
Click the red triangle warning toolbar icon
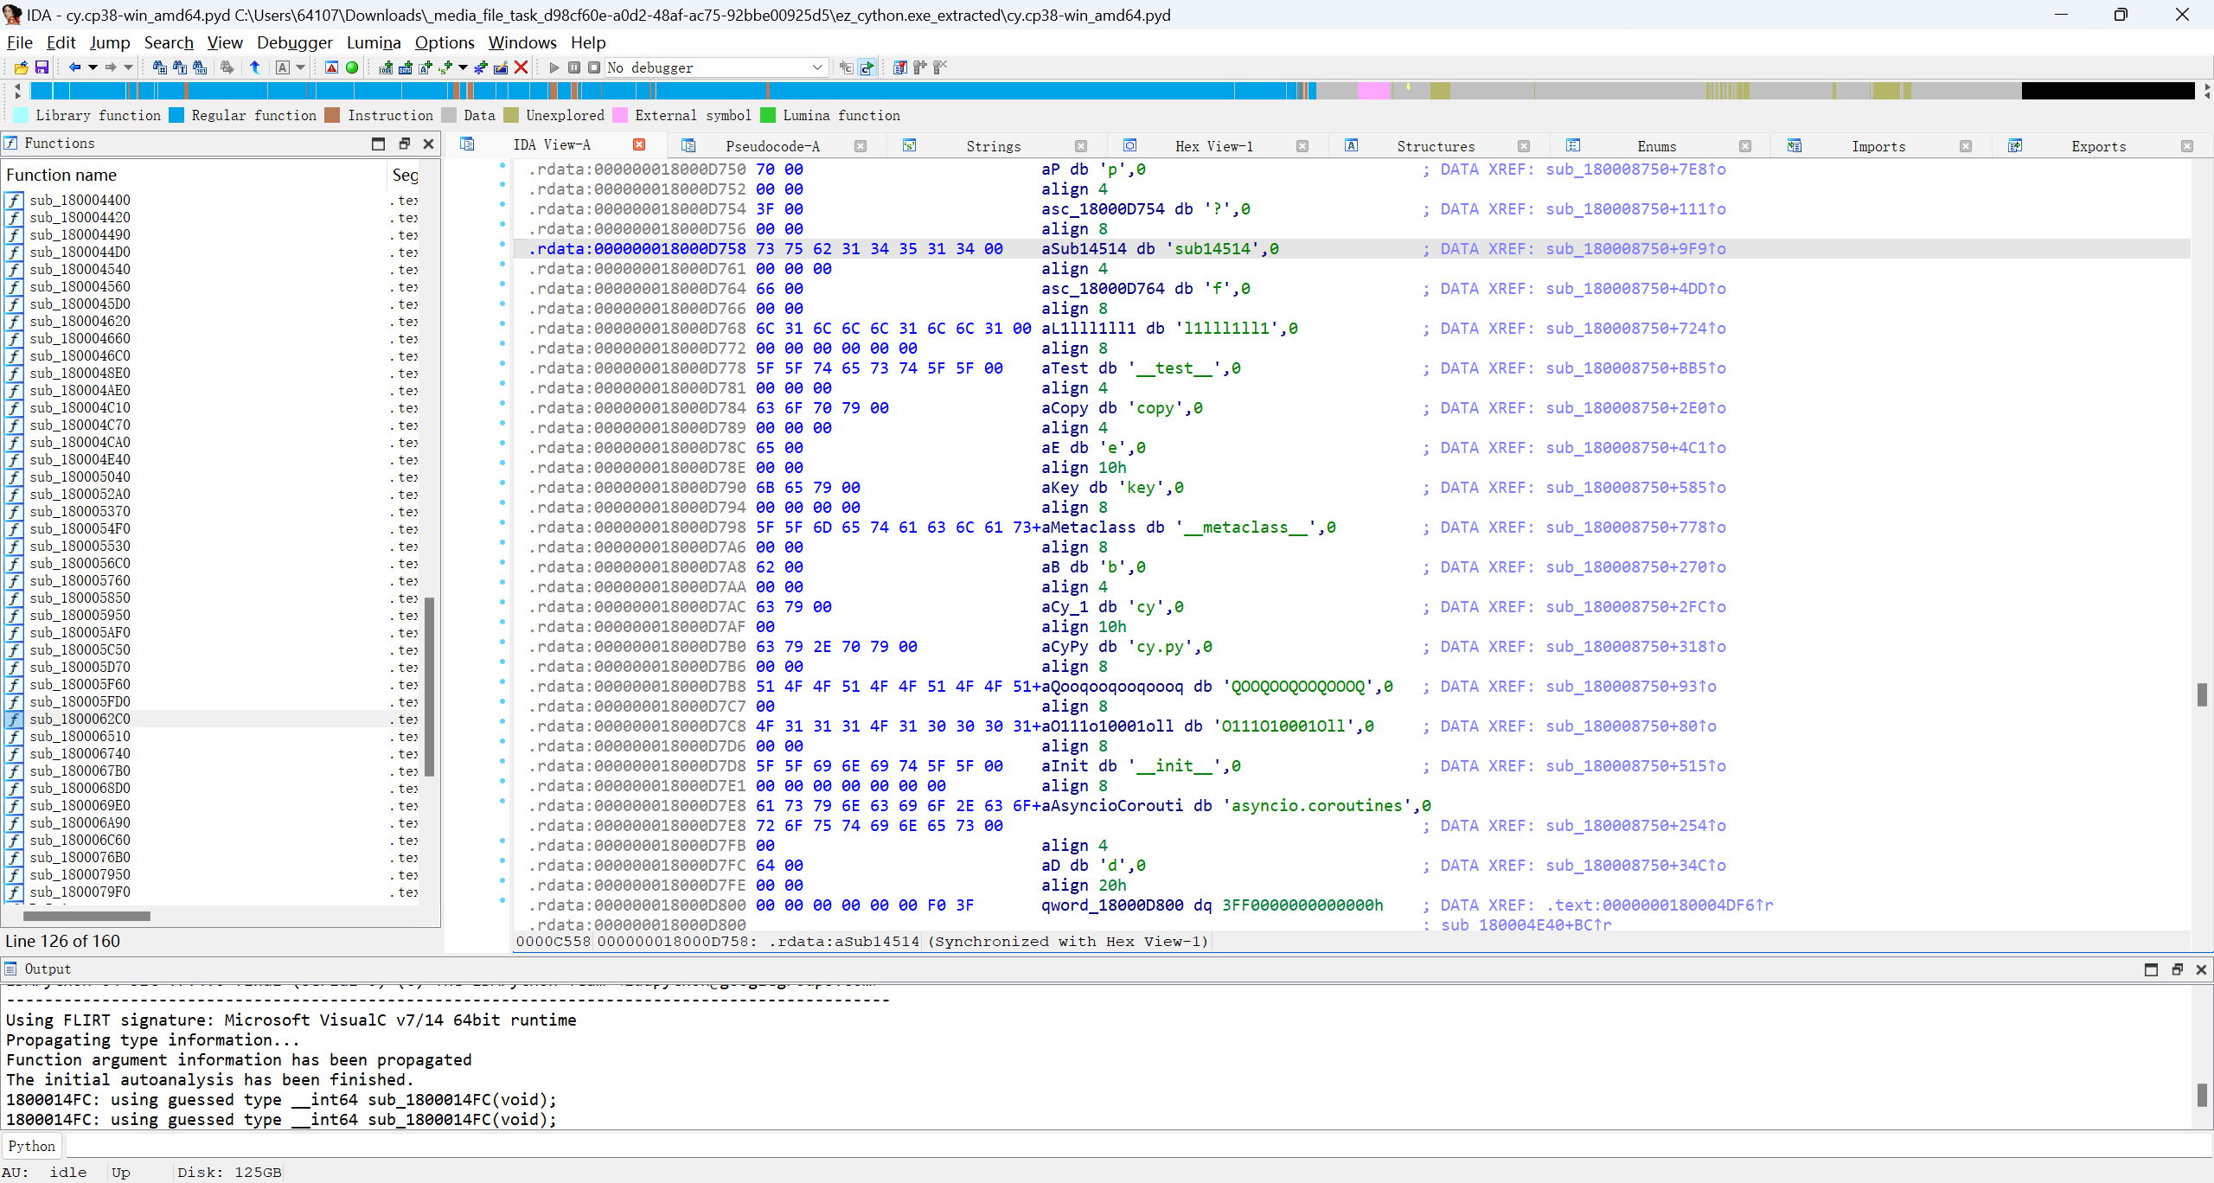click(331, 67)
